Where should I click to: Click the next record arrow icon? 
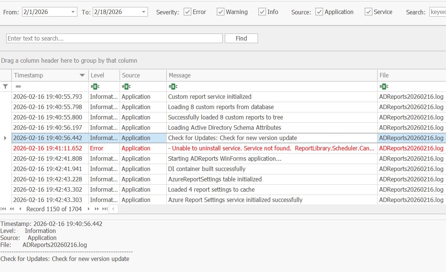pos(88,209)
